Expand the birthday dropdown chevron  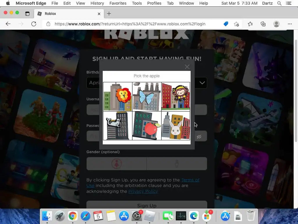click(x=202, y=83)
